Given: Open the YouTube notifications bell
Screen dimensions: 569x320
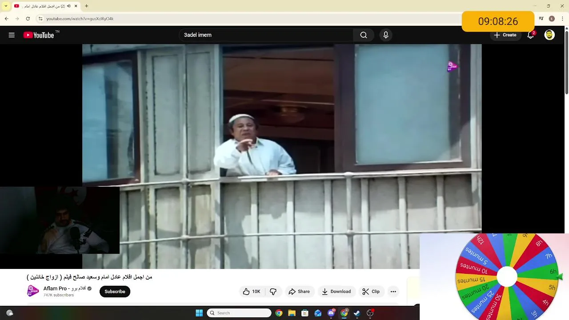Looking at the screenshot, I should click(531, 35).
